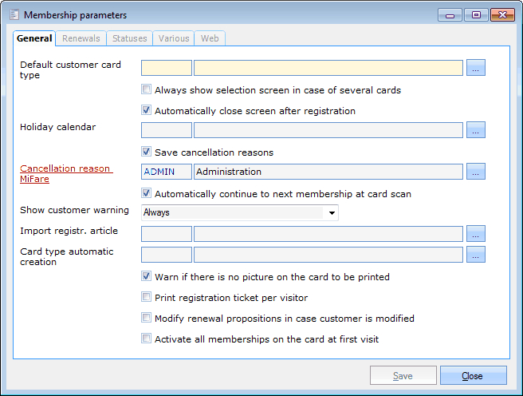
Task: Open the Show customer warning dropdown
Action: [331, 213]
